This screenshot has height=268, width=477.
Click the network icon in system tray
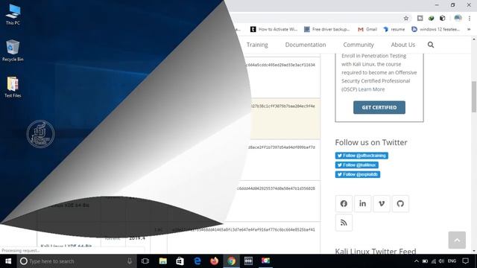(434, 261)
